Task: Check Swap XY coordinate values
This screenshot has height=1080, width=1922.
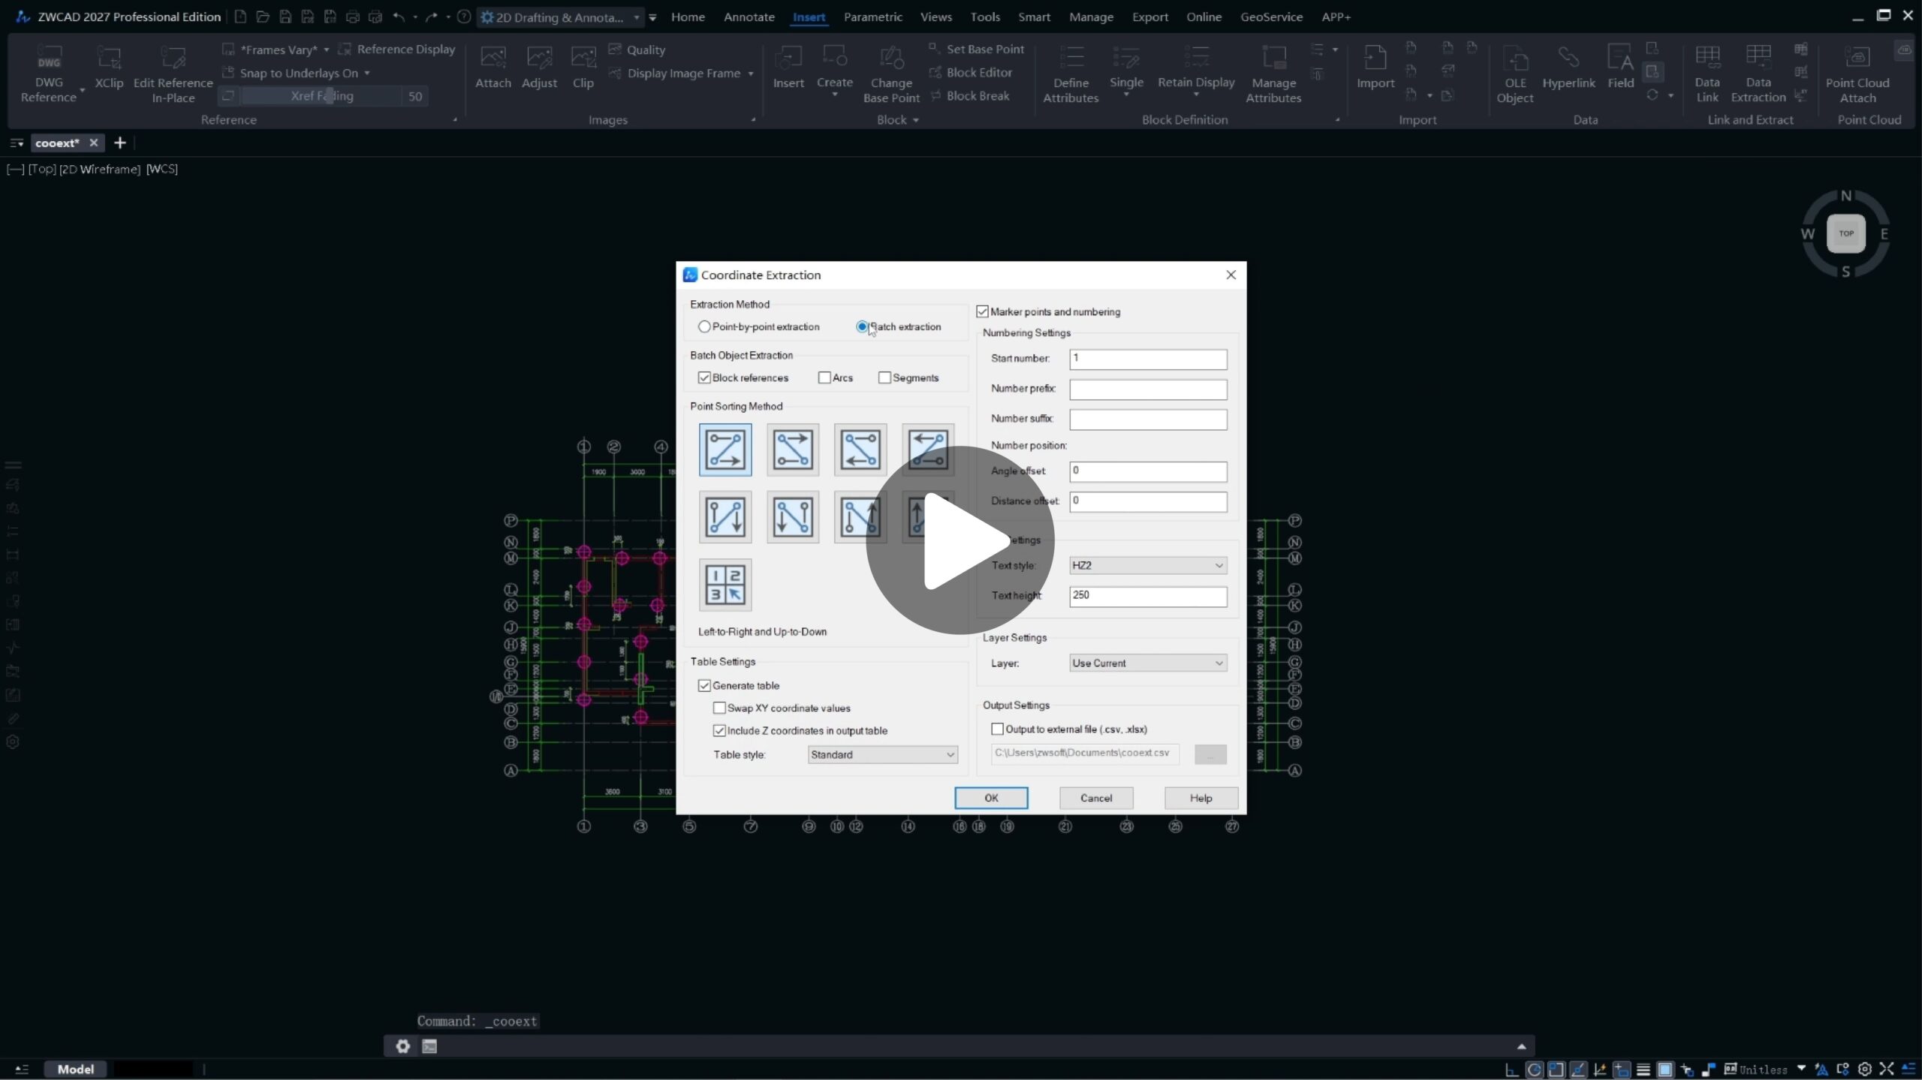Action: [719, 708]
